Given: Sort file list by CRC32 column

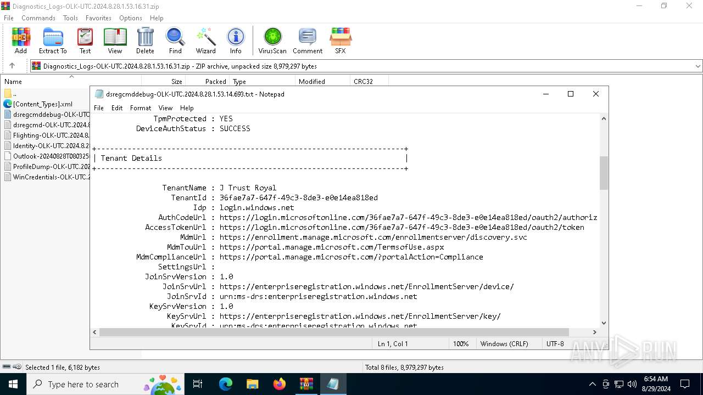Looking at the screenshot, I should [369, 81].
